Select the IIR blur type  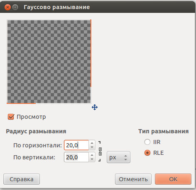[147, 142]
